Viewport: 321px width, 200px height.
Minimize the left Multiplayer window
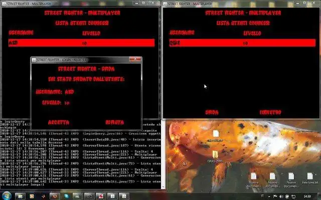pos(137,3)
